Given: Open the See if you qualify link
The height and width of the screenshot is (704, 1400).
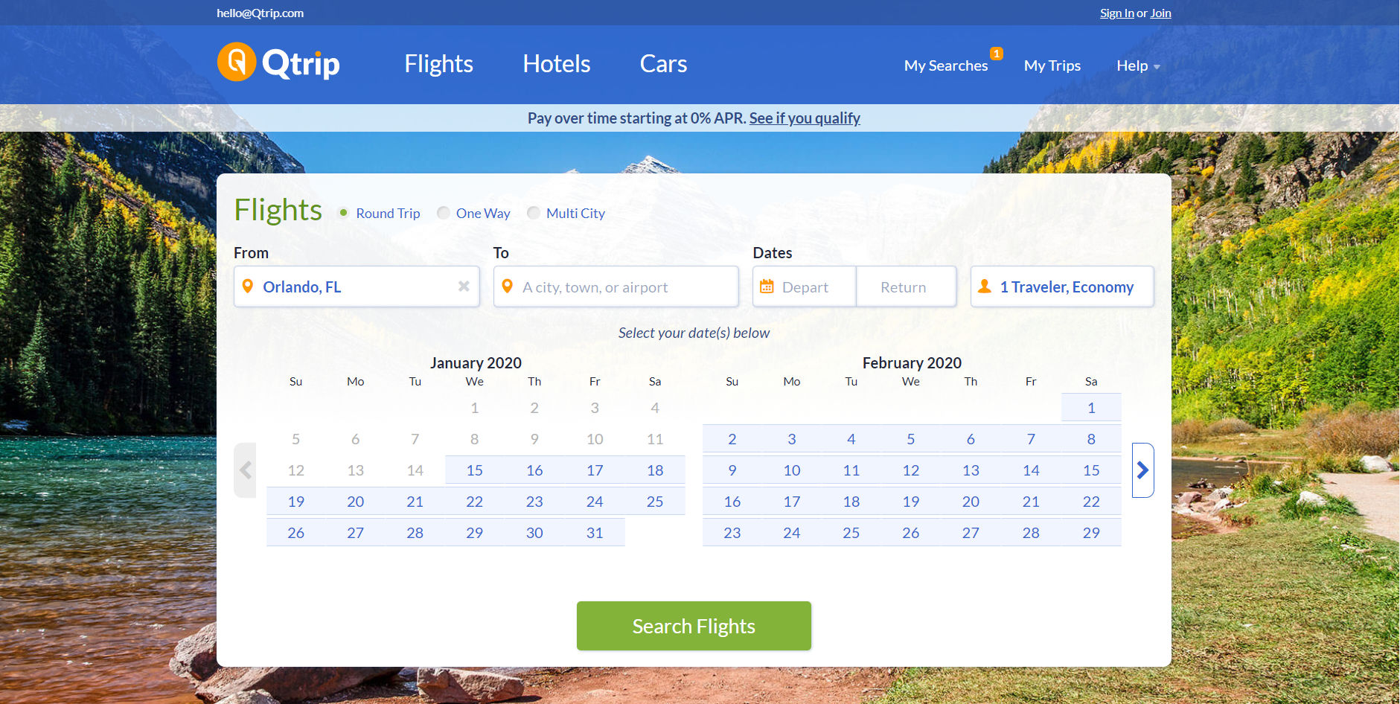Looking at the screenshot, I should [805, 118].
